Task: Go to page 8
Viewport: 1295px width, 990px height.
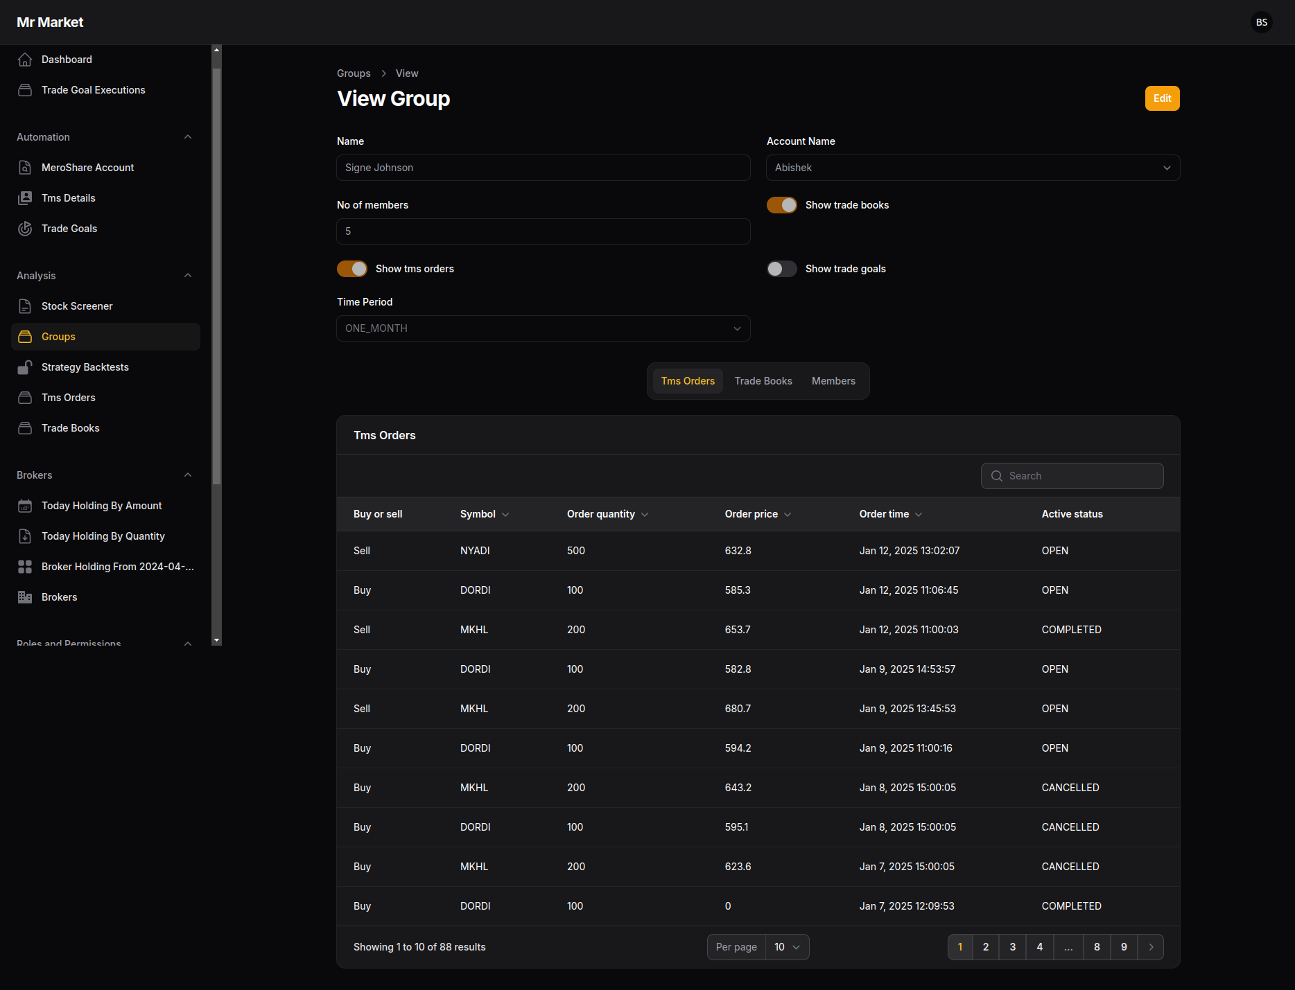Action: pyautogui.click(x=1097, y=947)
